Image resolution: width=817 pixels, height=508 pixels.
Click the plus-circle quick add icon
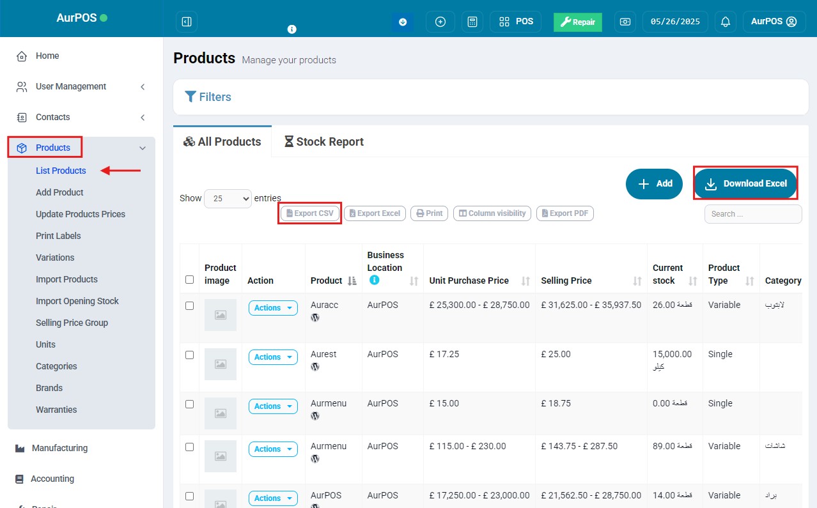[440, 22]
